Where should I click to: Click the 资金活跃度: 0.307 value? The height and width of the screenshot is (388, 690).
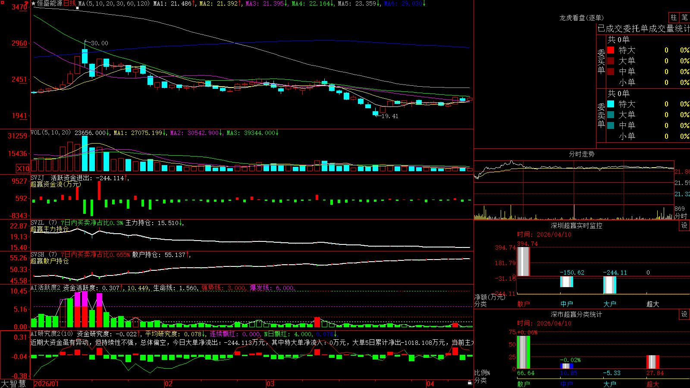(91, 288)
